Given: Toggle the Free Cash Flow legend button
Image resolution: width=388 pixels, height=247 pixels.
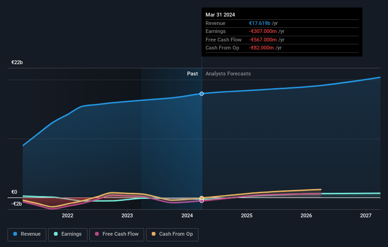Looking at the screenshot, I should (117, 234).
